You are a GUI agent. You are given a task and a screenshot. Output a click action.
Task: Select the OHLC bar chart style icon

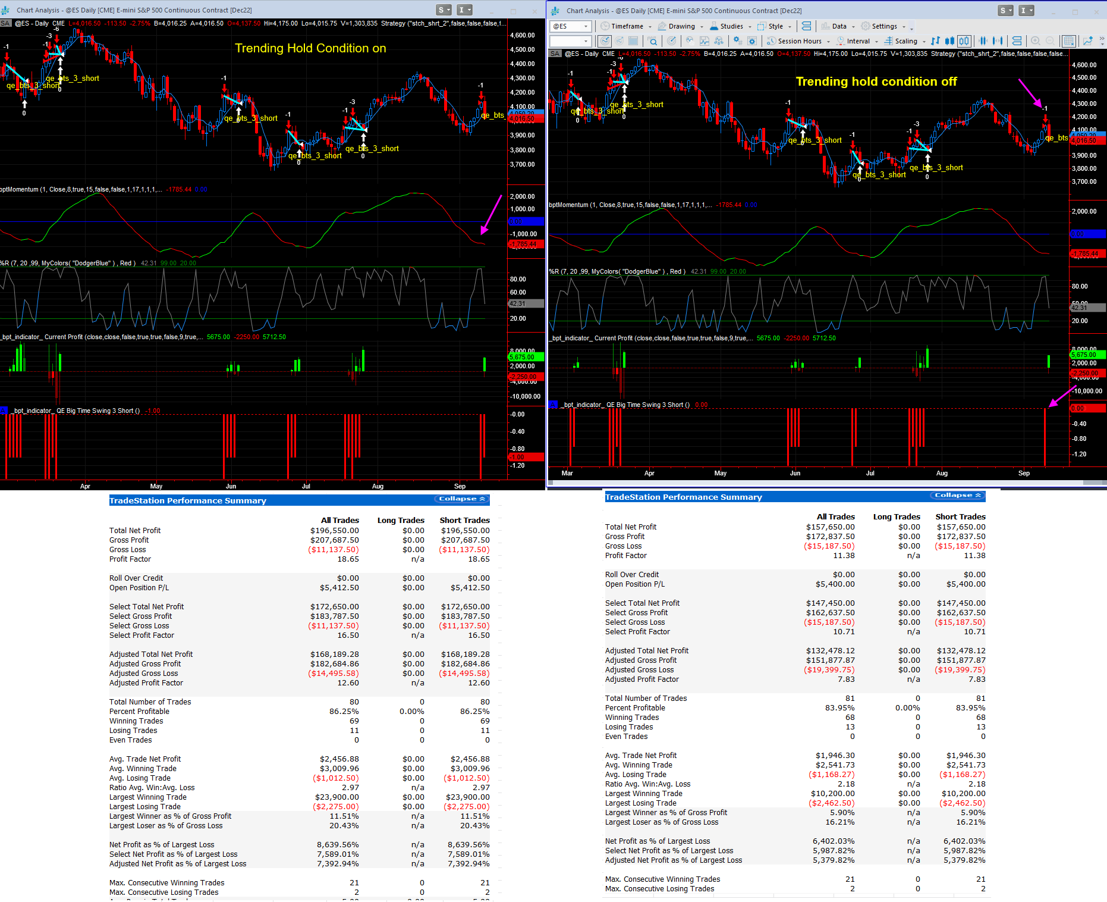click(936, 41)
